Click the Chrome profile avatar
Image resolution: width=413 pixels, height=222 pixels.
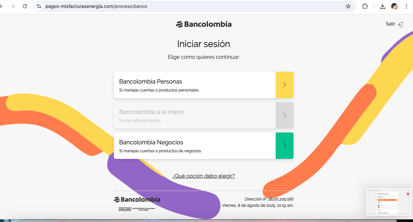[x=395, y=6]
